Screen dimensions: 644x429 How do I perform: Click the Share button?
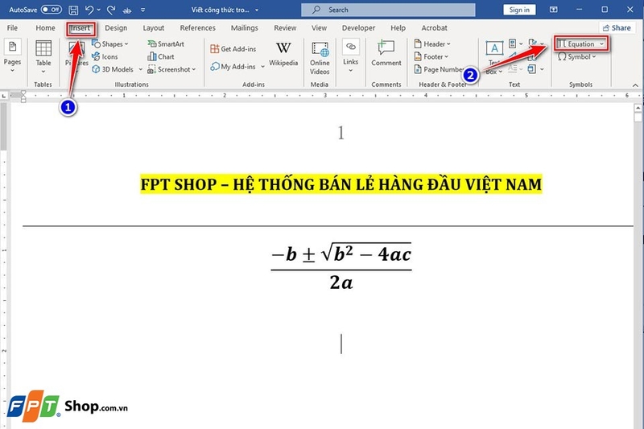(x=617, y=28)
